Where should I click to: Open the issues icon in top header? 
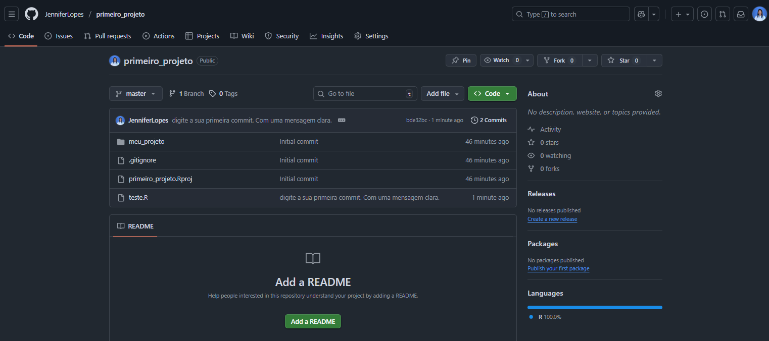(x=704, y=14)
